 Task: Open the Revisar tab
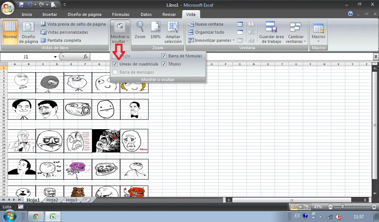point(169,14)
